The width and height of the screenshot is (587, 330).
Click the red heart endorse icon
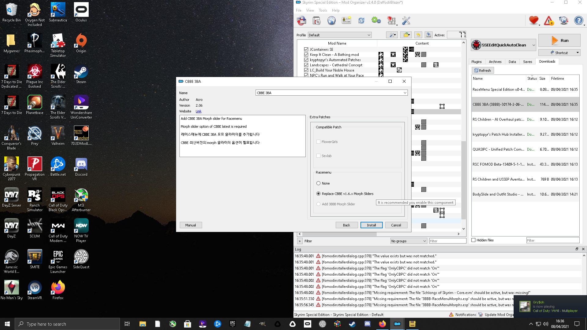pyautogui.click(x=534, y=21)
